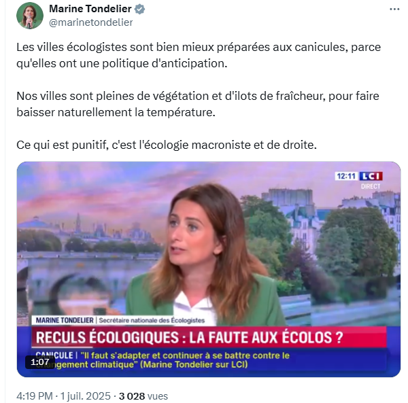Viewport: 408px width, 403px height.
Task: Click the blue verified badge
Action: pyautogui.click(x=139, y=9)
